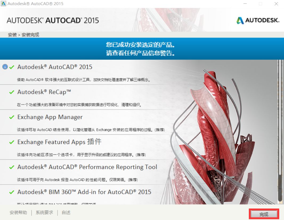284x220 pixels.
Task: Close the AutoCAD 2015 installer window
Action: (x=276, y=4)
